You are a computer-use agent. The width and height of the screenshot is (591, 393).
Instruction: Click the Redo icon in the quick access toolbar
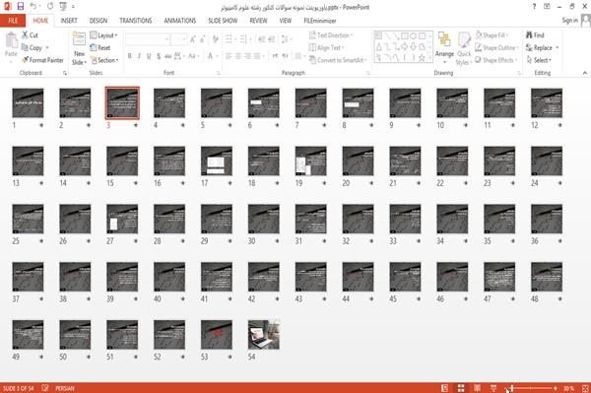50,7
